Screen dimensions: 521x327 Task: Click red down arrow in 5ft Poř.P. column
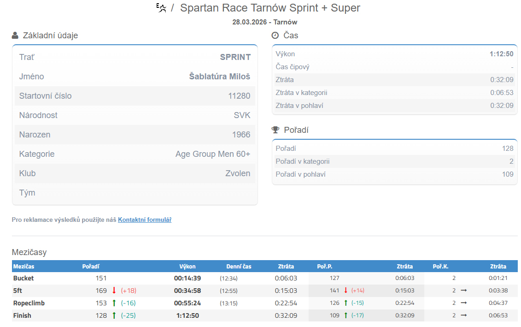pyautogui.click(x=345, y=291)
